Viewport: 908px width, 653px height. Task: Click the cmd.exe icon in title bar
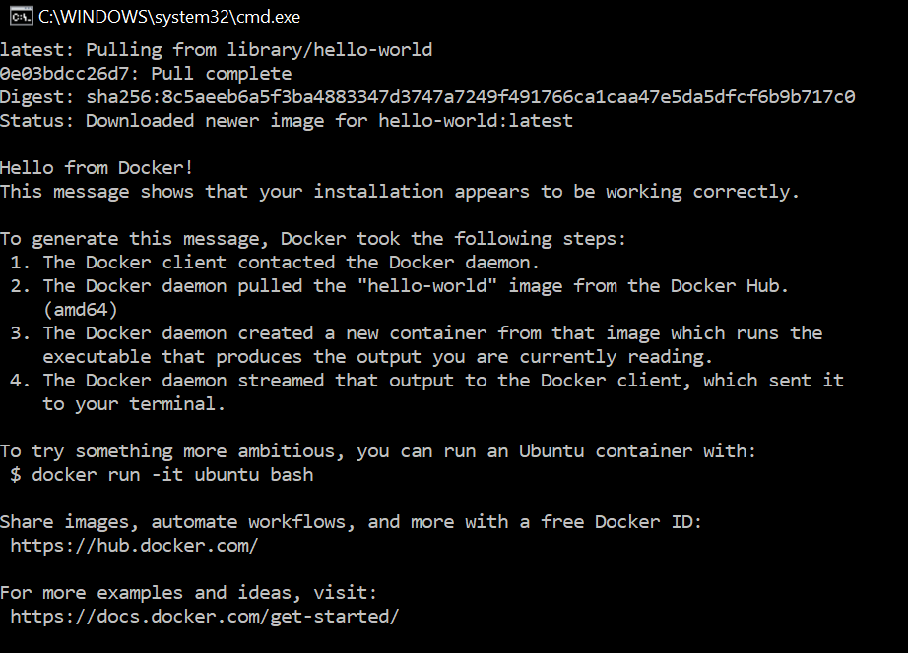[x=17, y=16]
